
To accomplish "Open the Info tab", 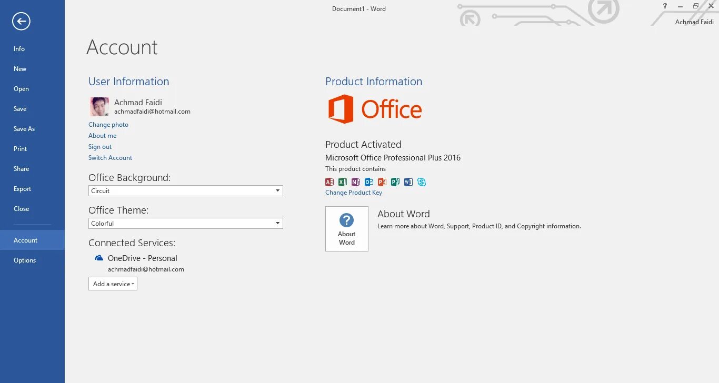I will point(32,49).
